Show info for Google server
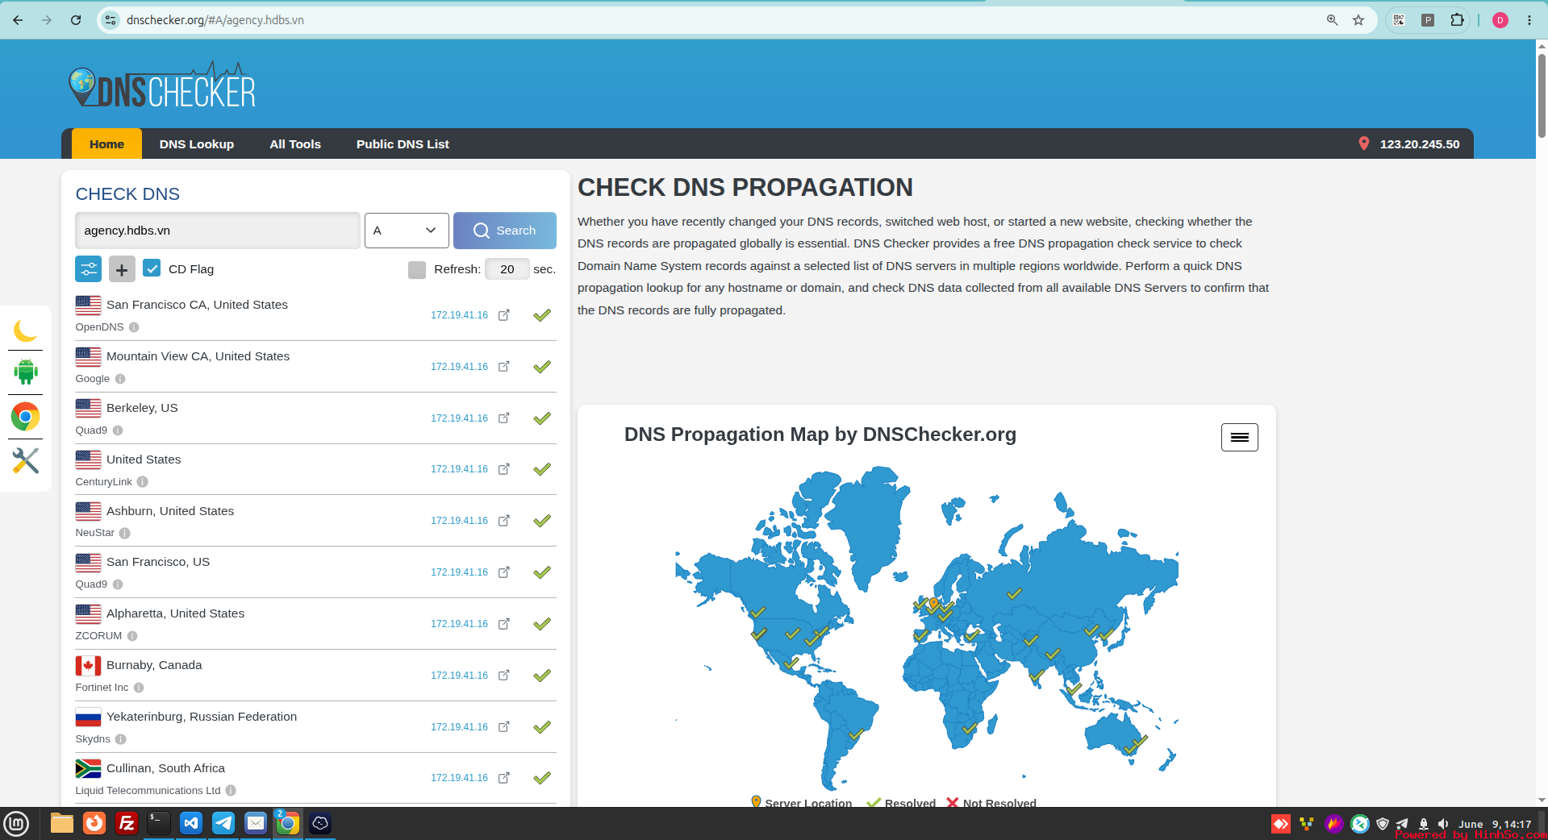 click(x=120, y=379)
